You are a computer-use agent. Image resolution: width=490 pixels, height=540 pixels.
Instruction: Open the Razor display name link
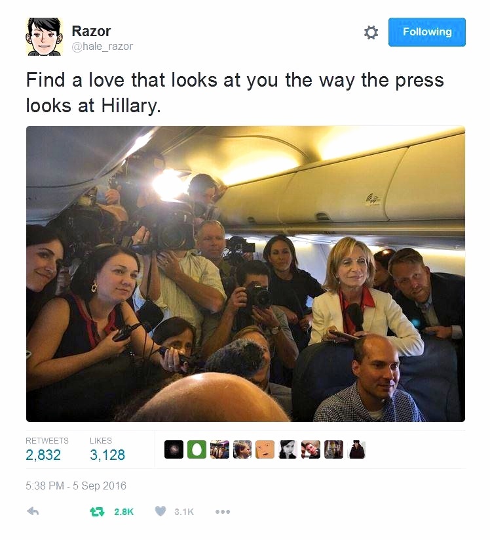click(x=91, y=31)
